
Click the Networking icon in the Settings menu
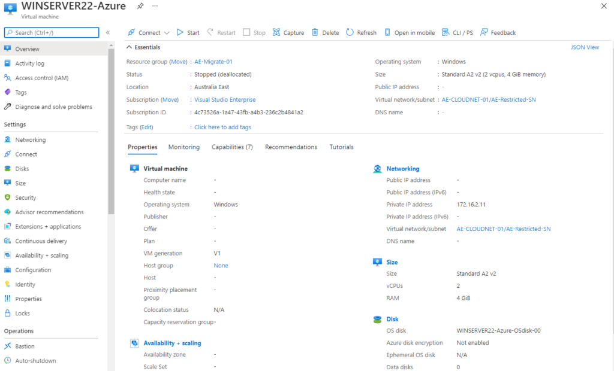click(7, 139)
